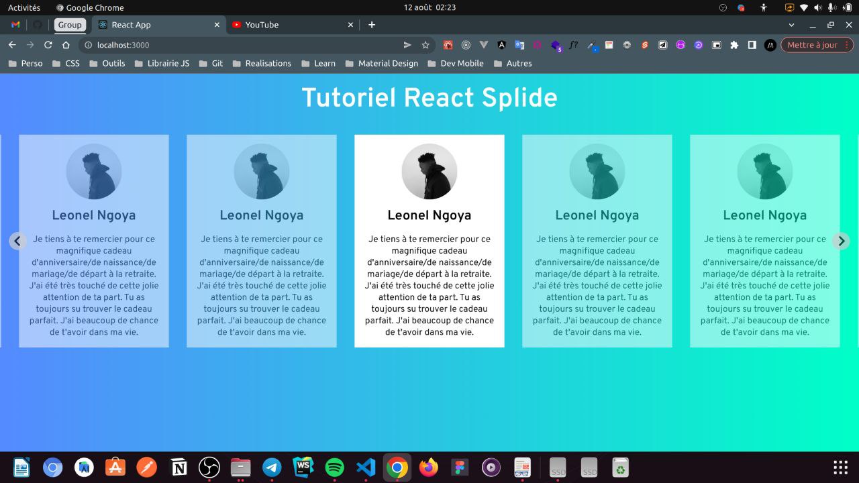Click the Tutoriel React Splide heading
The width and height of the screenshot is (859, 483).
coord(429,98)
